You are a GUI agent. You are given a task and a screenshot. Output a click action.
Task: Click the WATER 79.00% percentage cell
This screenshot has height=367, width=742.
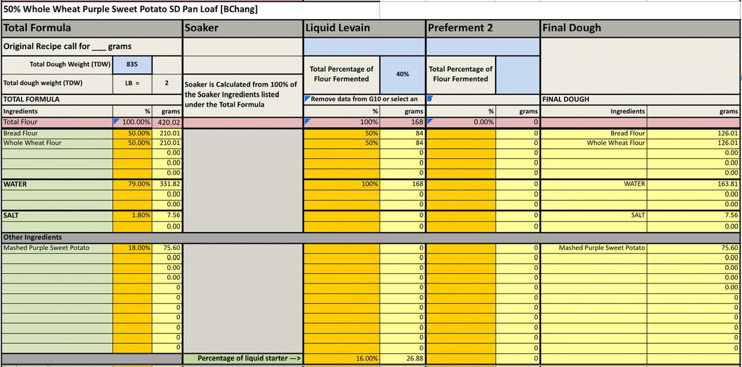coord(132,183)
